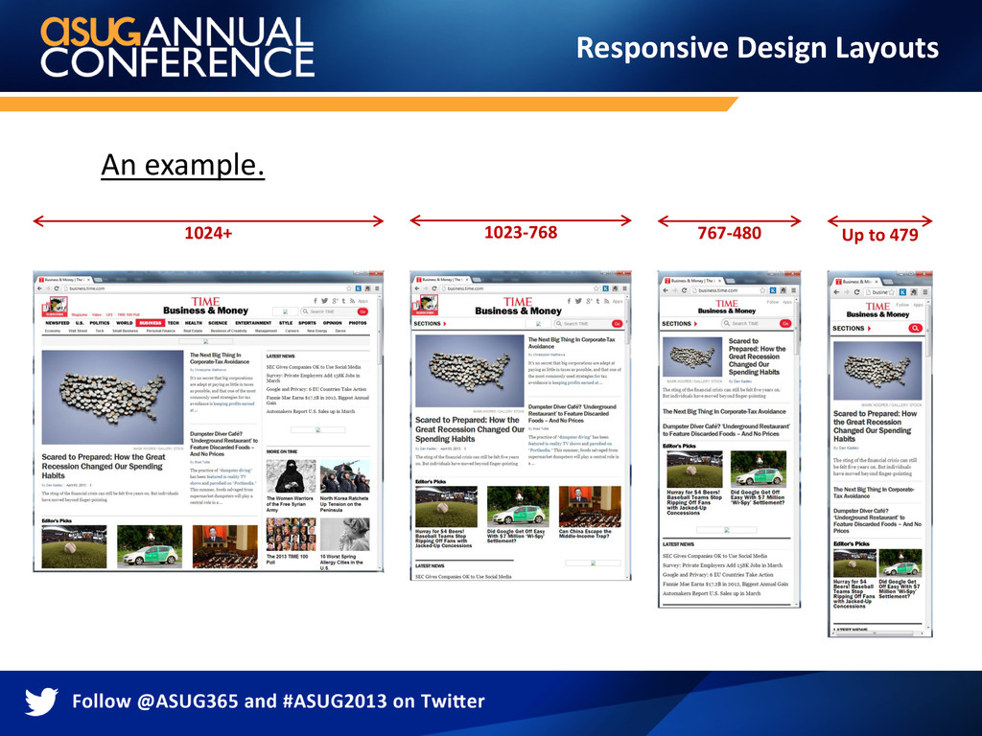Click Women Warriors thumbnail in 1024+ browser
This screenshot has height=736, width=982.
point(292,476)
